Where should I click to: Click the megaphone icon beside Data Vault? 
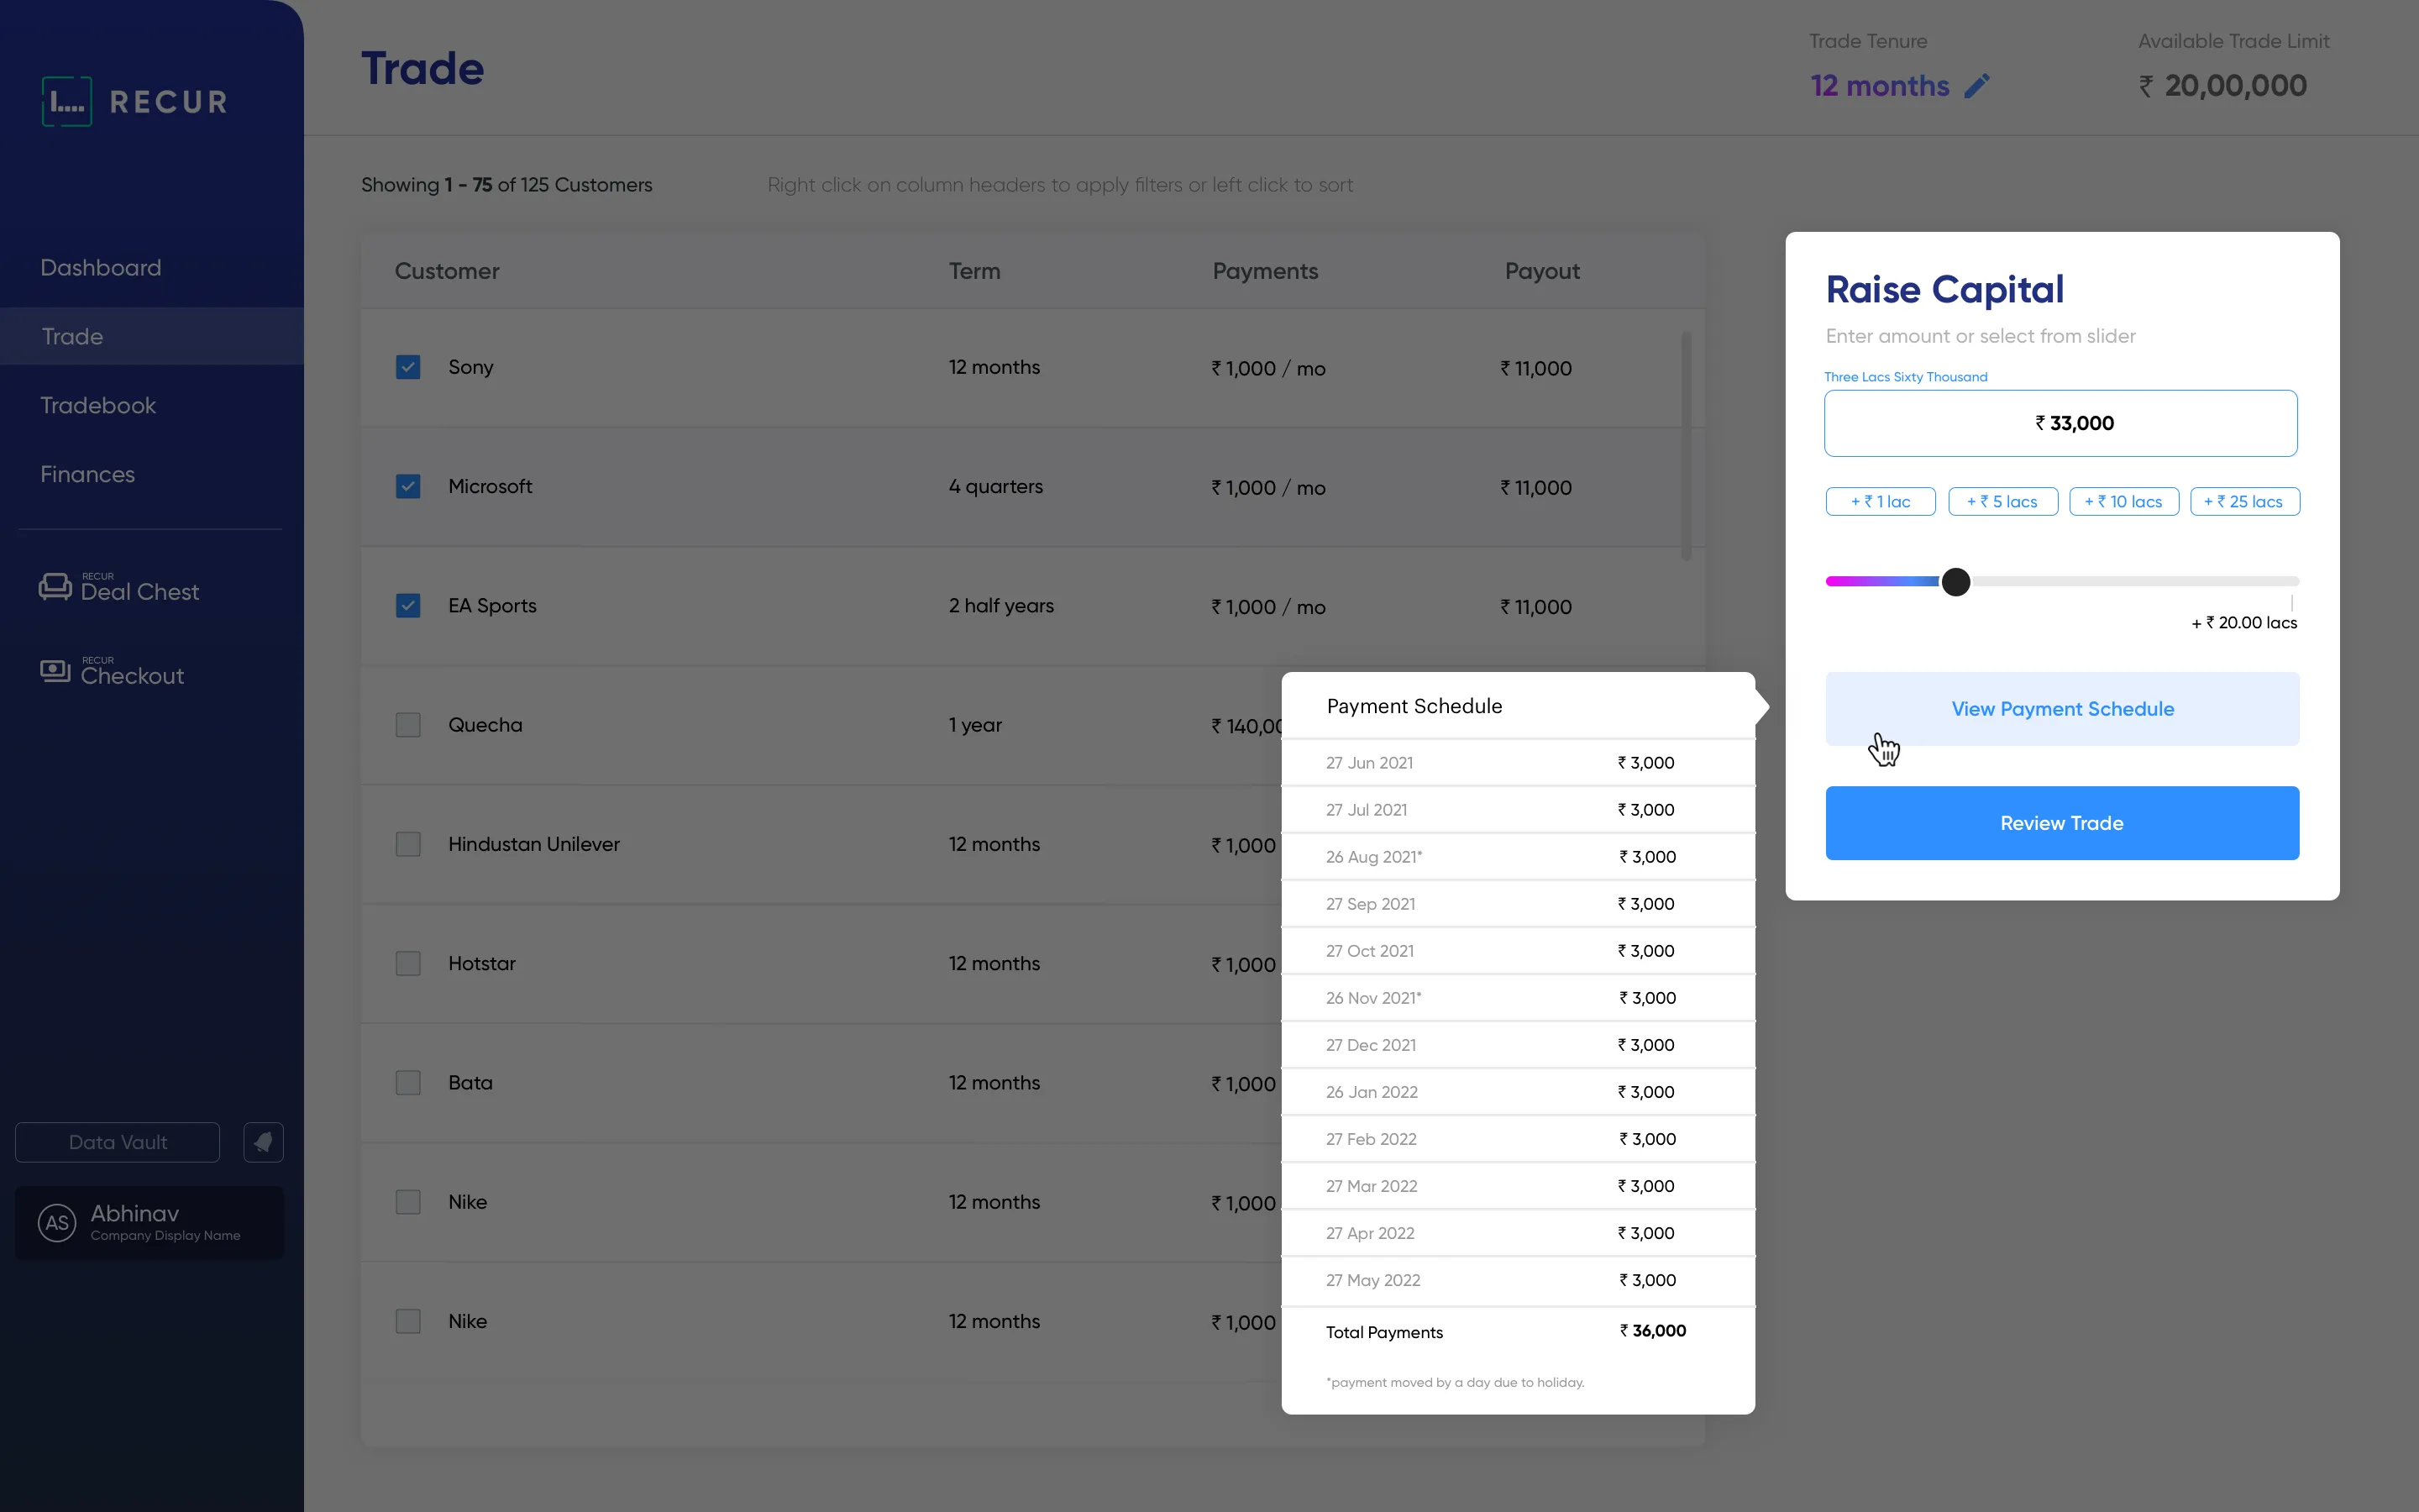coord(263,1141)
